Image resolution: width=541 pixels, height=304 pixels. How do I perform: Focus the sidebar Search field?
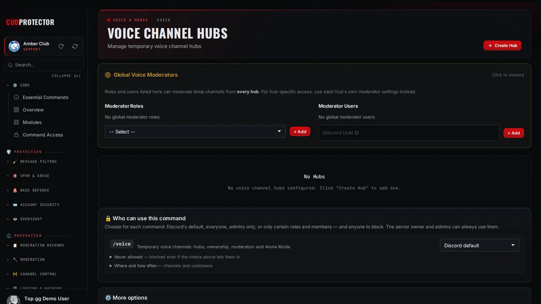pos(44,65)
